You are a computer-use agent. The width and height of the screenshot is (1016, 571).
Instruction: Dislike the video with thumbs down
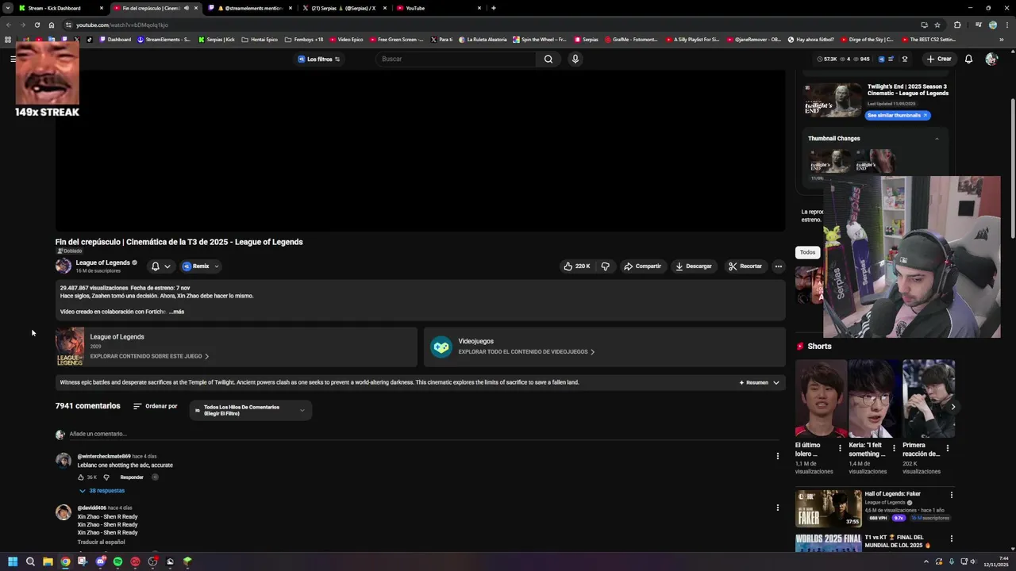pos(605,266)
